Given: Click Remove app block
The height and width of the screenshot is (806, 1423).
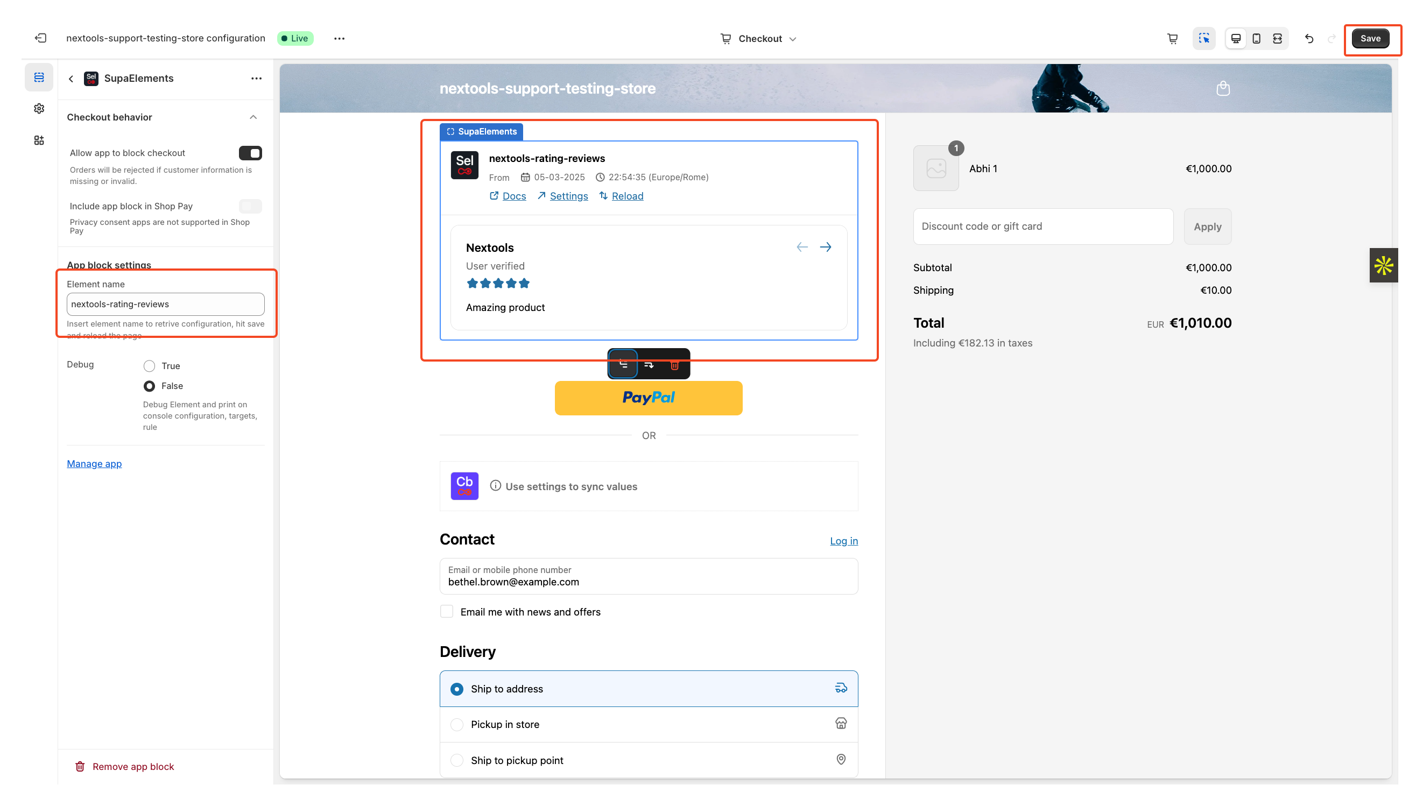Looking at the screenshot, I should tap(124, 766).
